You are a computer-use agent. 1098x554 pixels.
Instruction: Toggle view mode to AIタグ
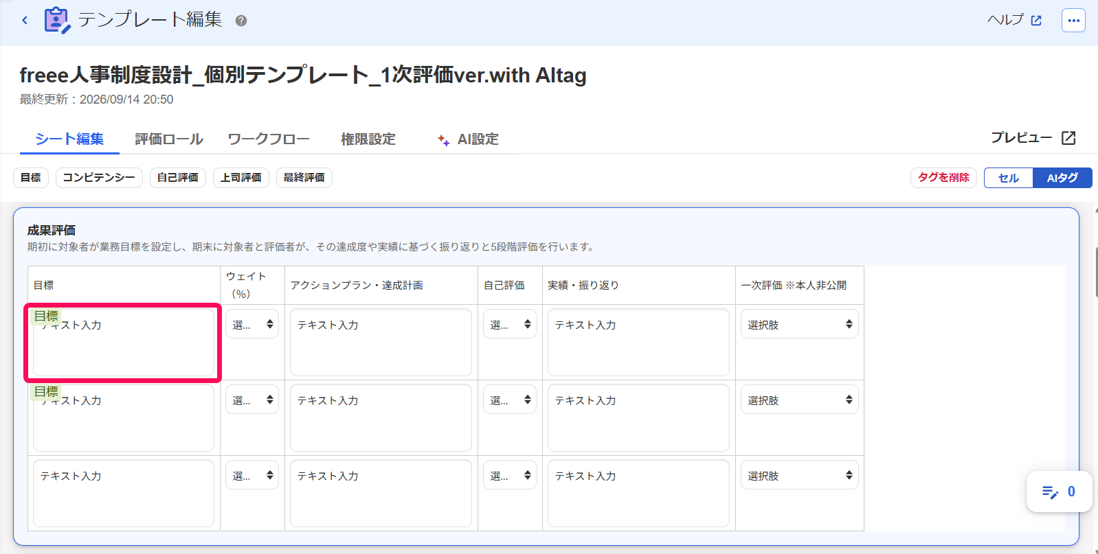[1062, 178]
